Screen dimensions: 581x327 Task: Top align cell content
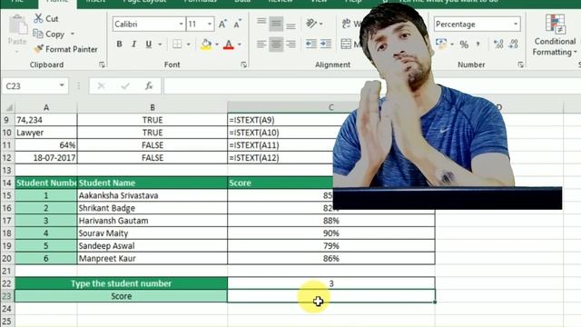tap(261, 23)
